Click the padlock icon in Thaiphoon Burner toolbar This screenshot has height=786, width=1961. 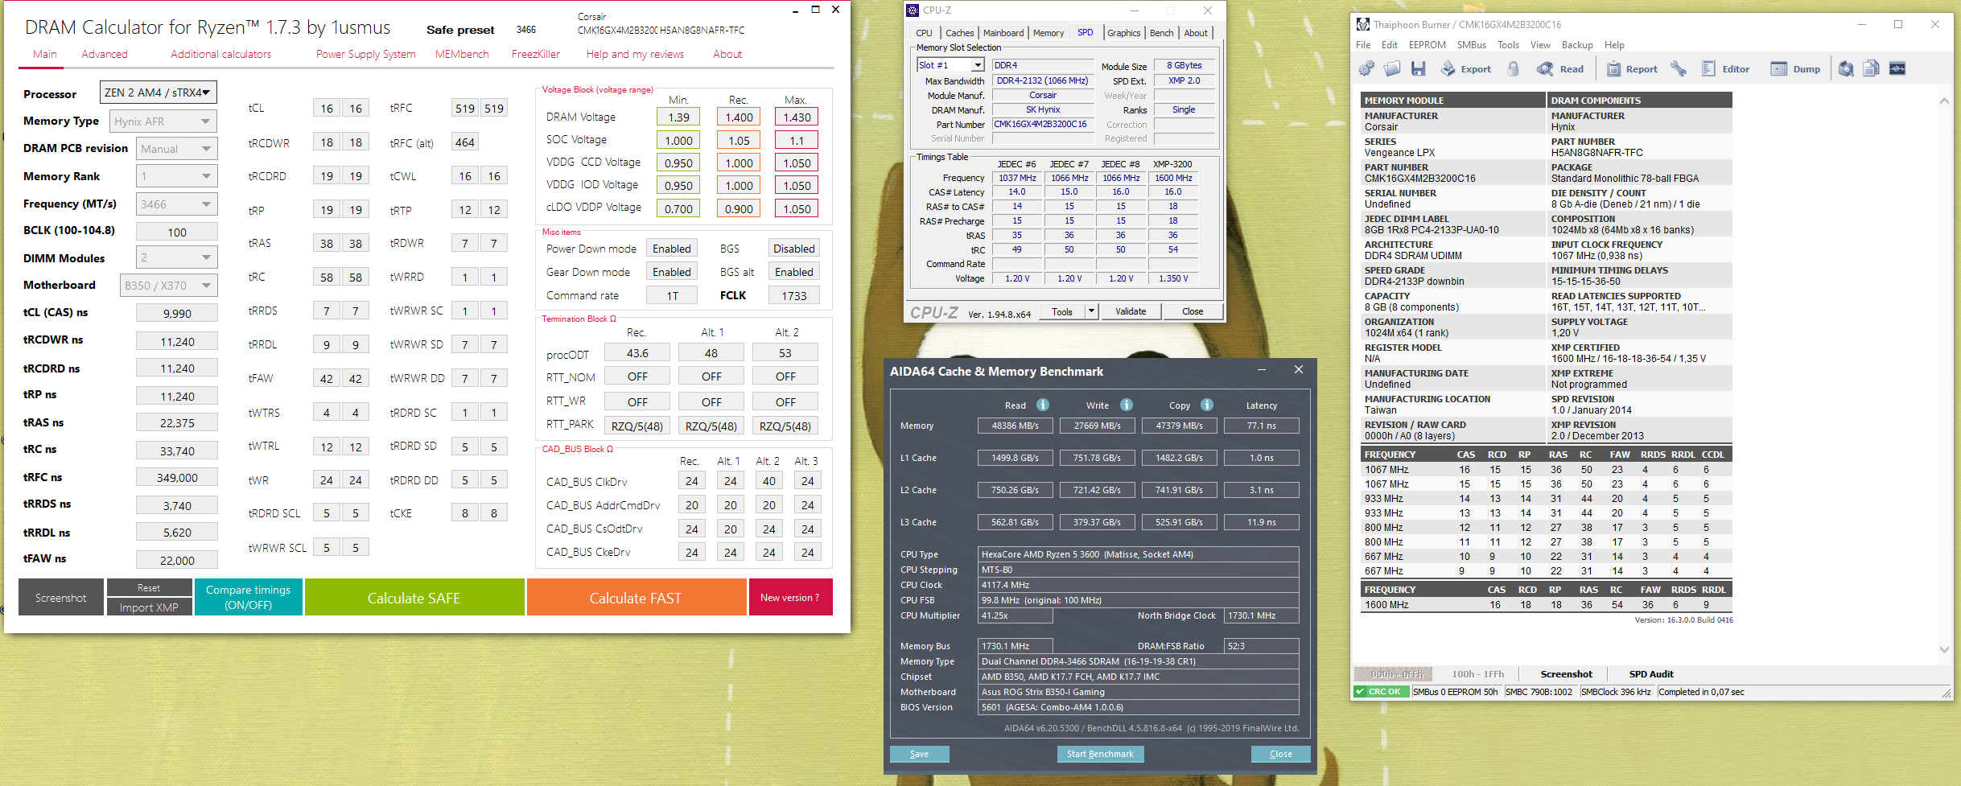pos(1513,69)
